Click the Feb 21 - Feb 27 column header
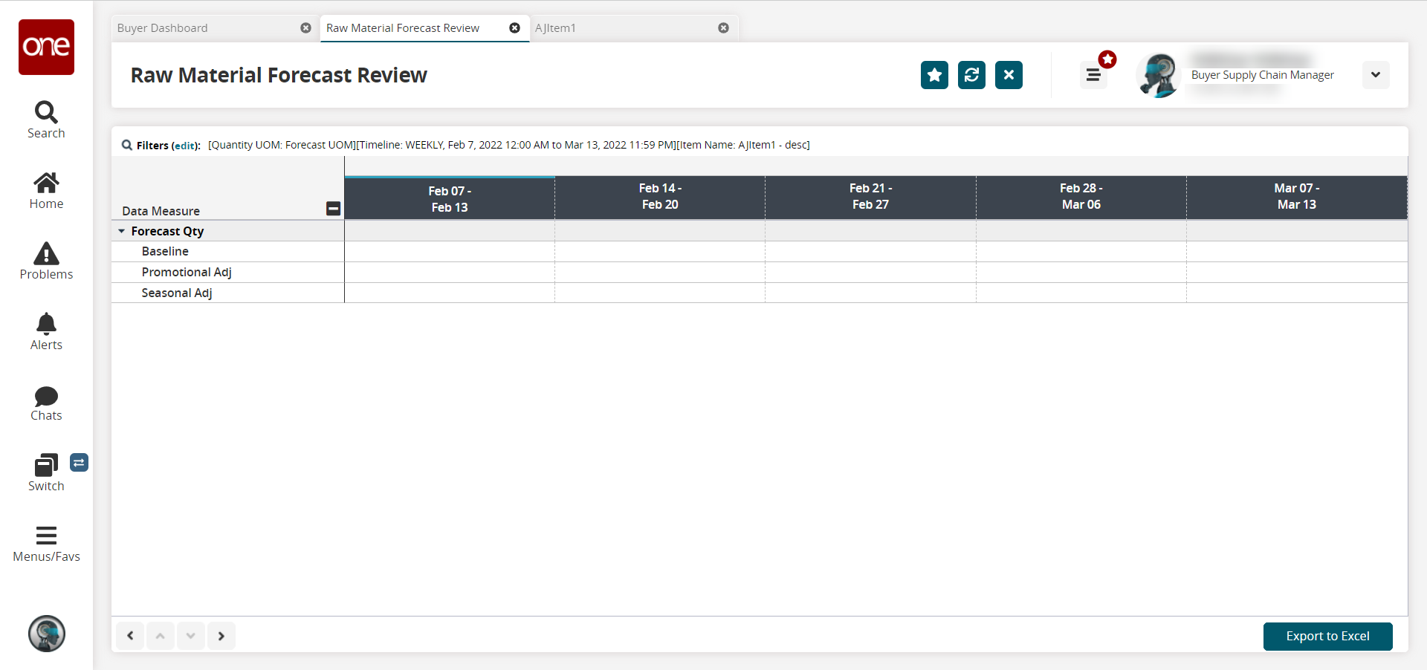The height and width of the screenshot is (670, 1427). pyautogui.click(x=870, y=197)
